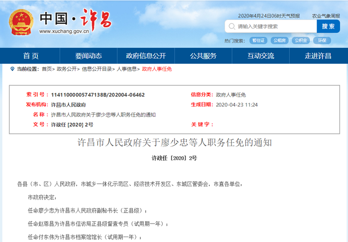The image size is (348, 242).
Task: Open the 要闻动态 navigation menu
Action: (88, 56)
